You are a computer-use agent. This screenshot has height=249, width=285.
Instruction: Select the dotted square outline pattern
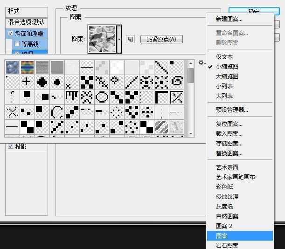(146, 97)
